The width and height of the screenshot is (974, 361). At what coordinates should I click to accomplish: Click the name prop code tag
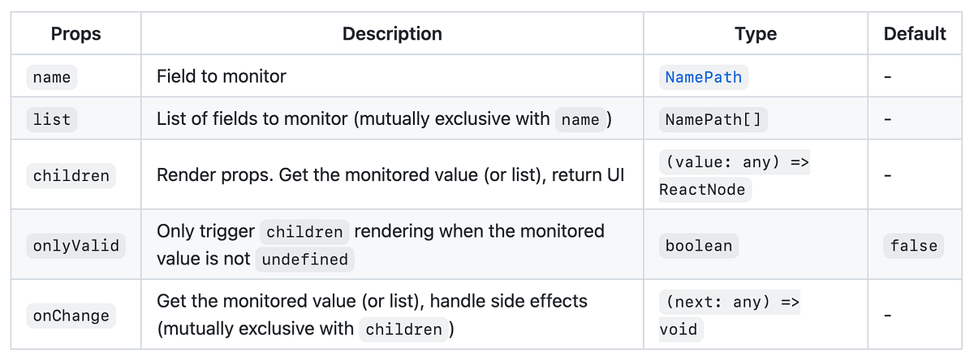click(52, 78)
